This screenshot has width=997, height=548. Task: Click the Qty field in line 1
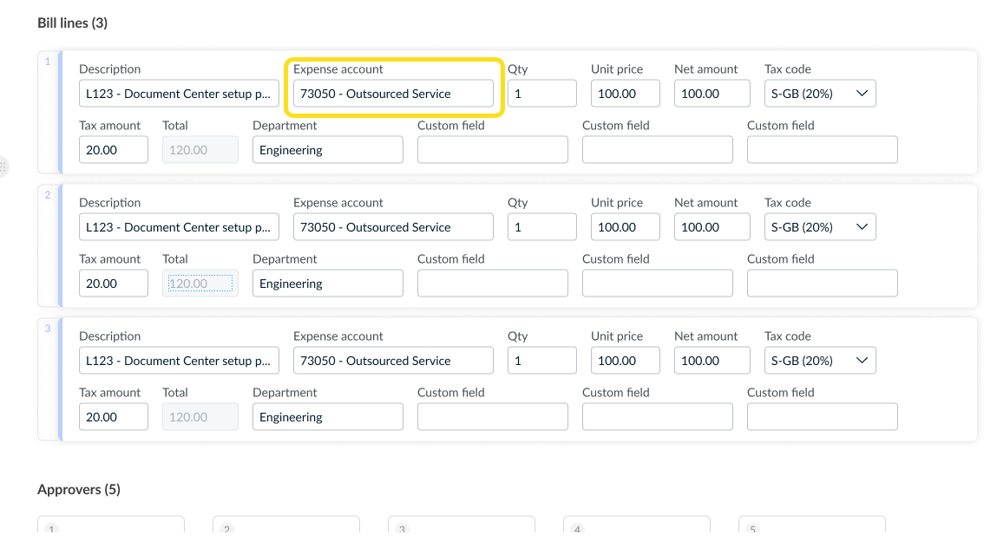click(541, 94)
